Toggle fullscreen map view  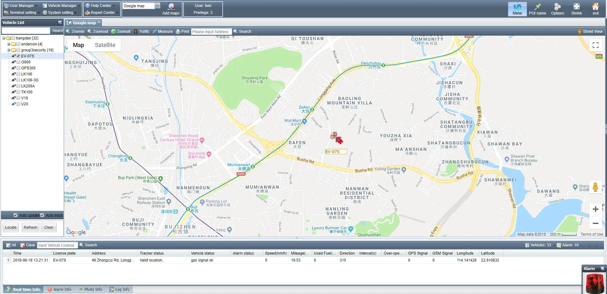[595, 45]
